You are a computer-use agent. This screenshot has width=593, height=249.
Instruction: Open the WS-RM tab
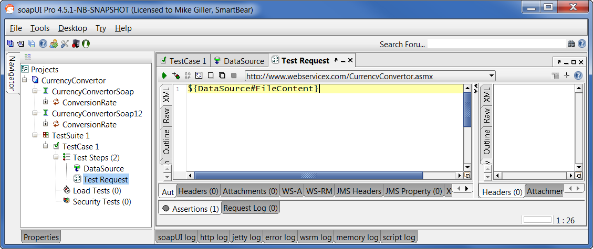tap(319, 191)
